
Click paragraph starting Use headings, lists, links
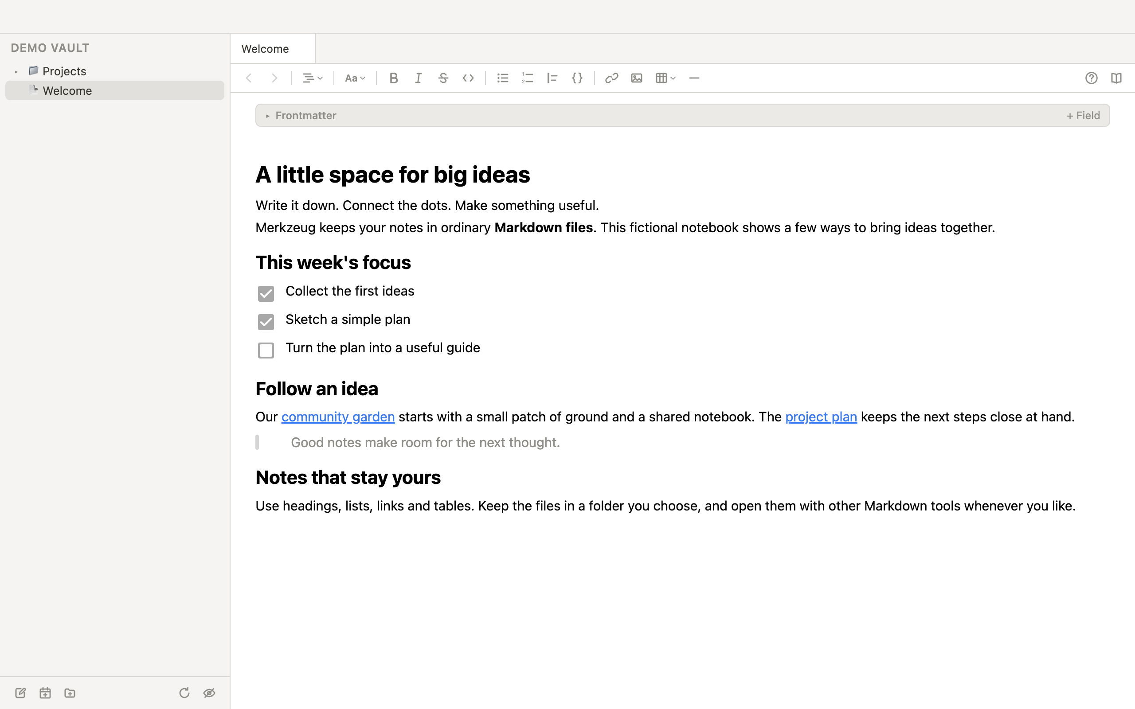(665, 506)
